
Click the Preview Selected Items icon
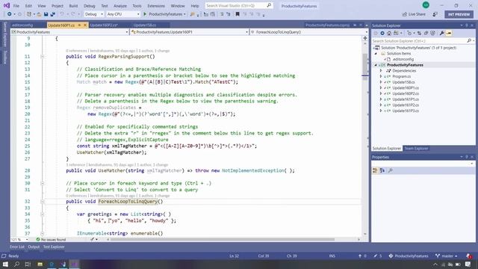pos(449,33)
